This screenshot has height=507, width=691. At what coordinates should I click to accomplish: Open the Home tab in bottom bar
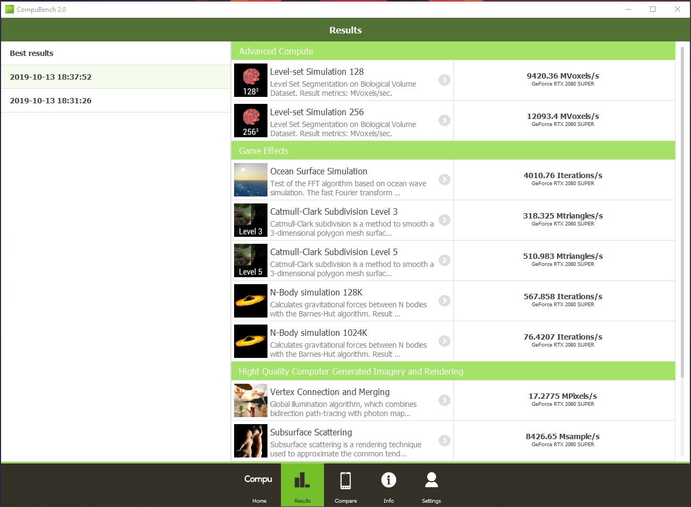tap(259, 485)
